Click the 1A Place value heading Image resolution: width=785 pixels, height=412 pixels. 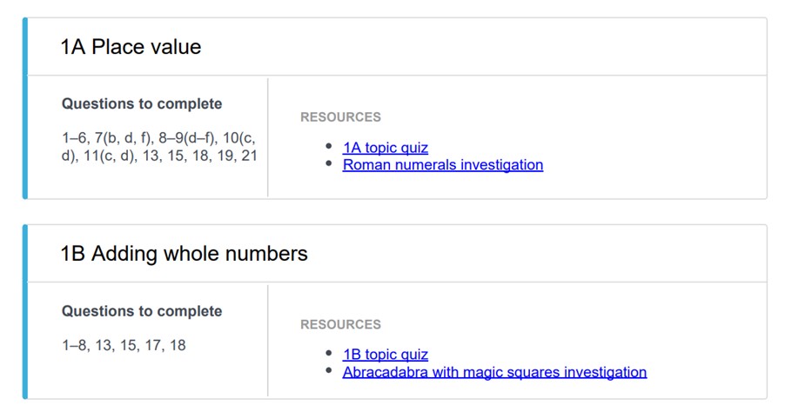tap(131, 47)
